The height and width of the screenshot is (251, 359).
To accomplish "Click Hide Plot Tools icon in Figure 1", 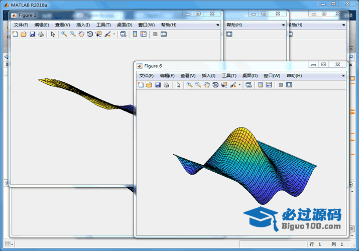I will coord(155,34).
